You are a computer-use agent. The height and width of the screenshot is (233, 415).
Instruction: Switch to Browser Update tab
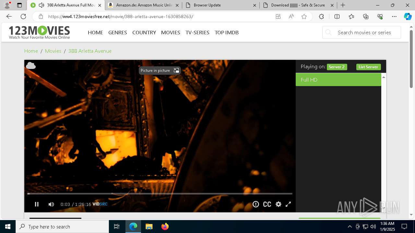220,5
